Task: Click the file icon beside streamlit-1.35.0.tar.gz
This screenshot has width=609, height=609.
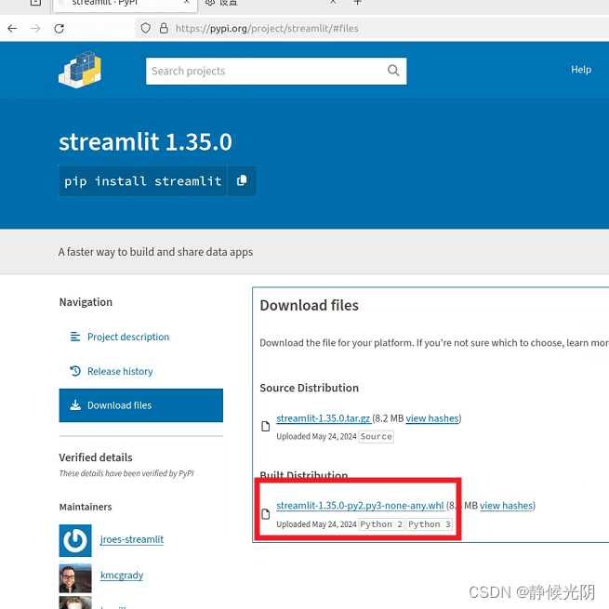Action: 265,426
